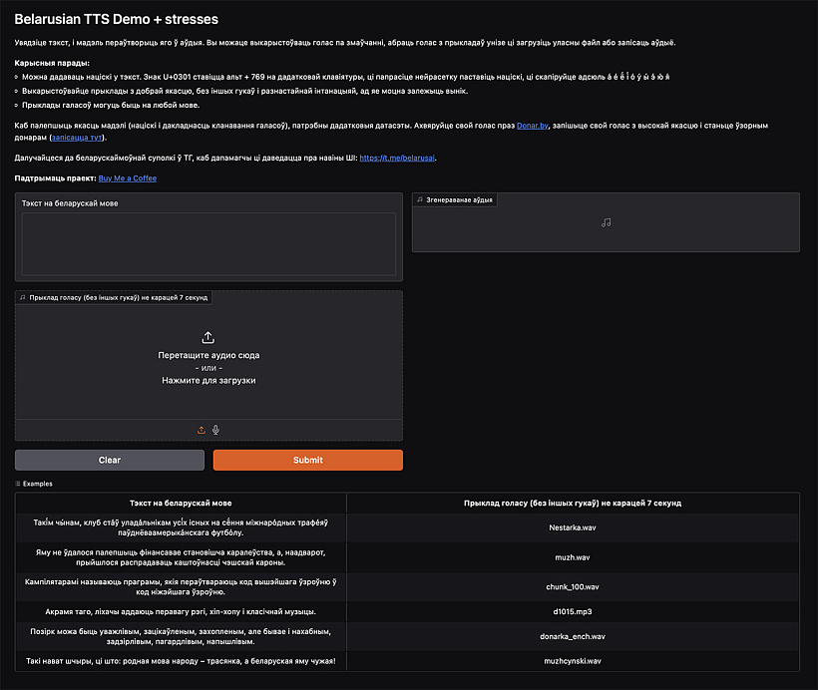Open the t.me/belarusai Telegram link
Screen dimensions: 818x690
[x=397, y=158]
